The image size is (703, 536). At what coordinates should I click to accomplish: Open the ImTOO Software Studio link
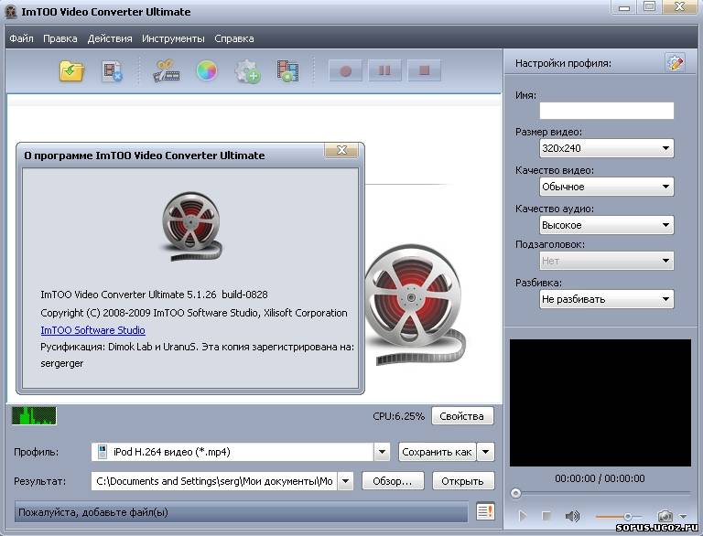pos(92,330)
